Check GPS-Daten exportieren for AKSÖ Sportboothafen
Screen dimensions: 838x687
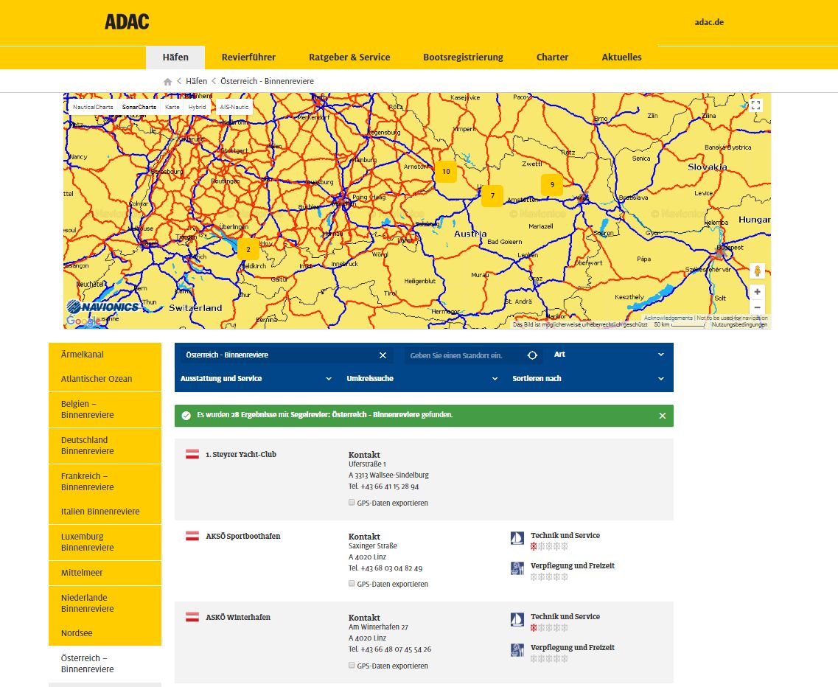[x=352, y=584]
